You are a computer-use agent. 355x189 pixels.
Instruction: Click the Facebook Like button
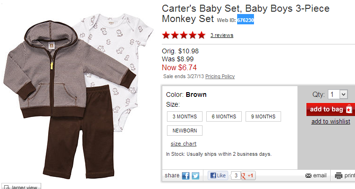tap(218, 176)
